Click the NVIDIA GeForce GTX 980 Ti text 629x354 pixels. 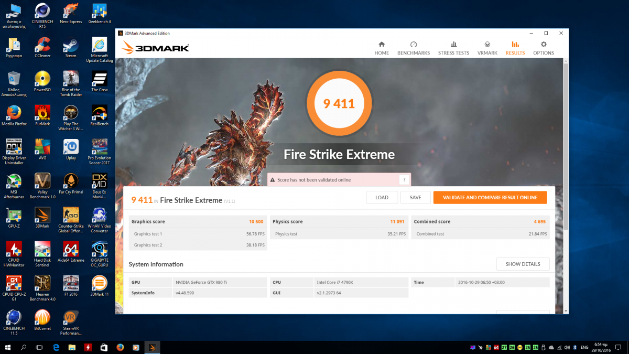201,282
